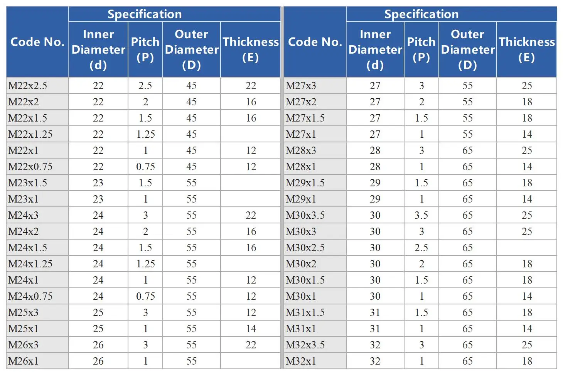563x375 pixels.
Task: Click the right Pitch (P) header
Action: point(421,49)
